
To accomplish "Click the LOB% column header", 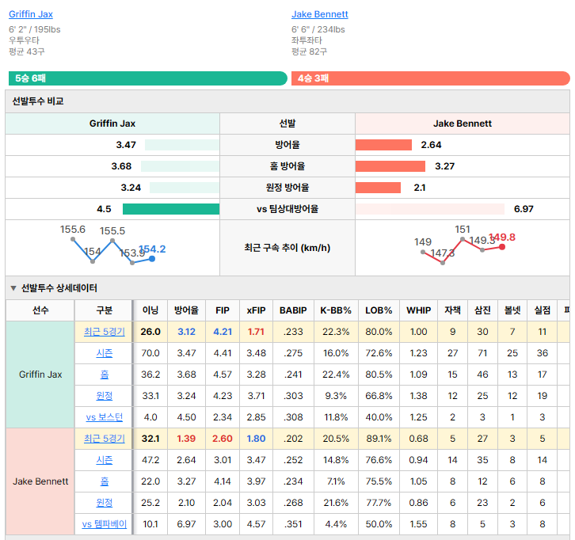I will 379,310.
